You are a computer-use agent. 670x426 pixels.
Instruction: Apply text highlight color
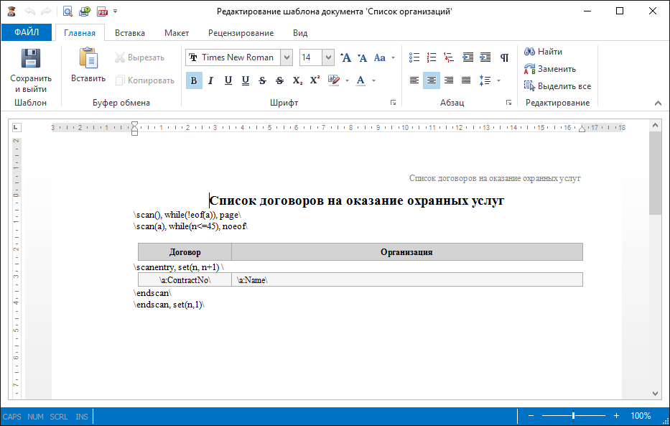point(334,80)
